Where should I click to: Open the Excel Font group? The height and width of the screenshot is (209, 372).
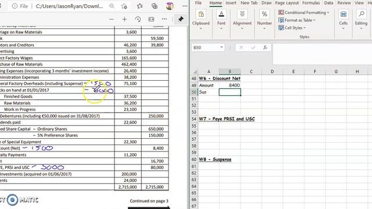click(x=221, y=20)
